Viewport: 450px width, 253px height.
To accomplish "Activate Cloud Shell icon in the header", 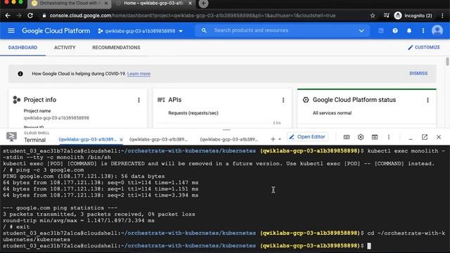I will (x=381, y=31).
